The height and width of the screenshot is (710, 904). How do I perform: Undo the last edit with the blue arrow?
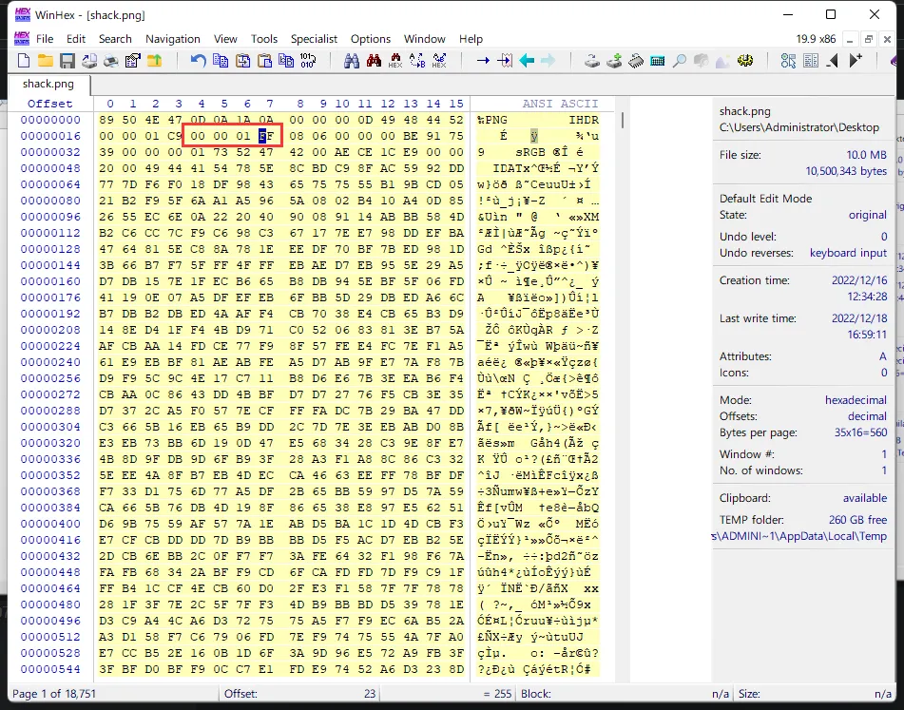pyautogui.click(x=198, y=61)
